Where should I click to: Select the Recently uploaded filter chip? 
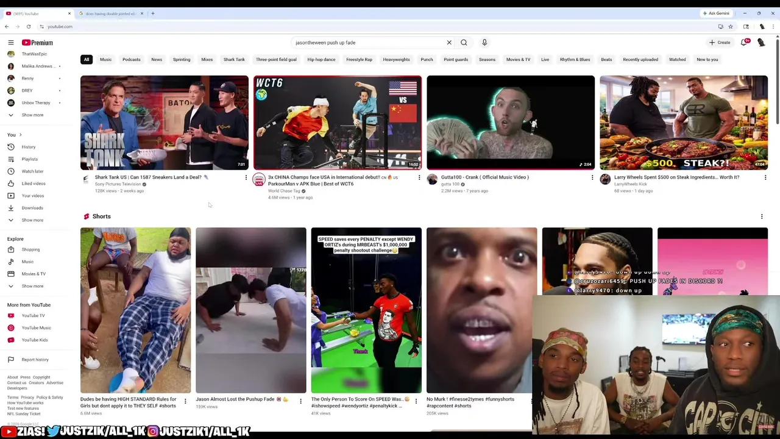(x=640, y=60)
